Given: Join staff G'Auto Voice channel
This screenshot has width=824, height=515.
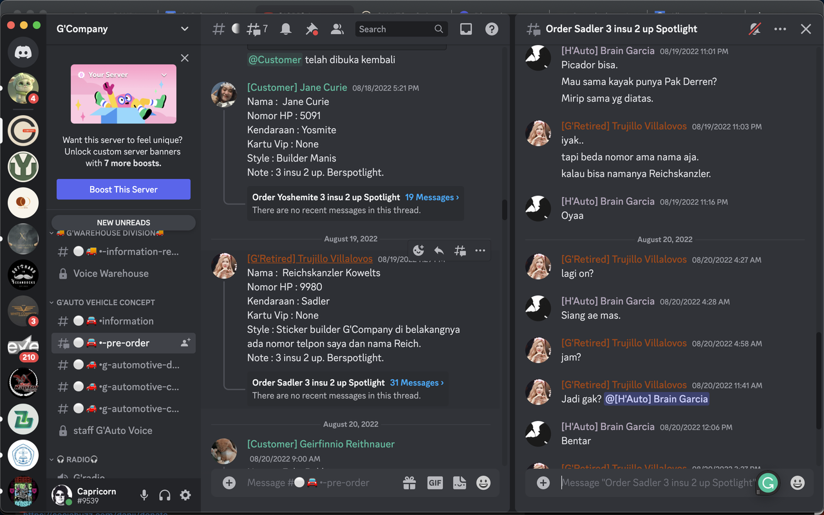Looking at the screenshot, I should tap(124, 431).
